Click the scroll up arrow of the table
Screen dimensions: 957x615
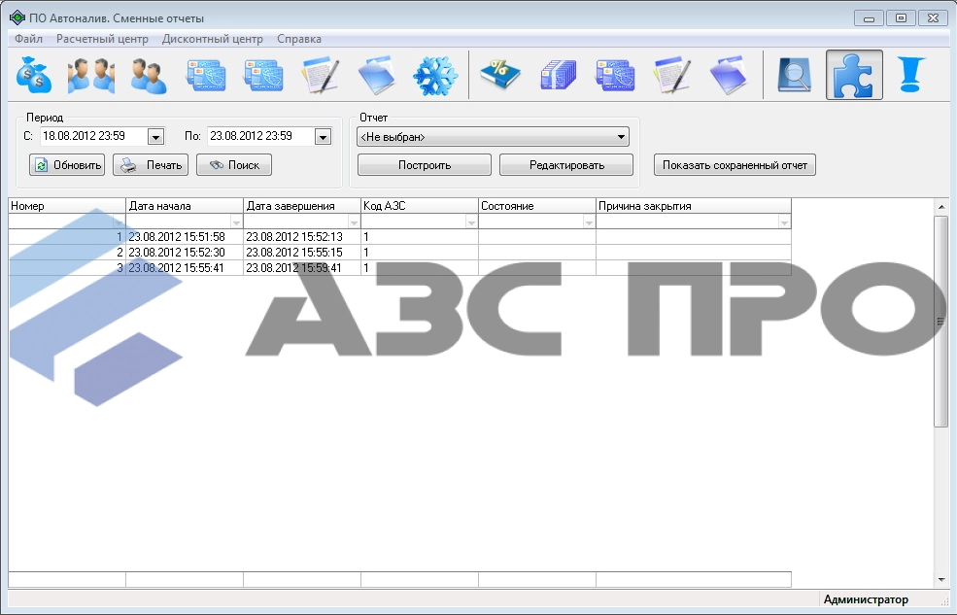click(941, 207)
